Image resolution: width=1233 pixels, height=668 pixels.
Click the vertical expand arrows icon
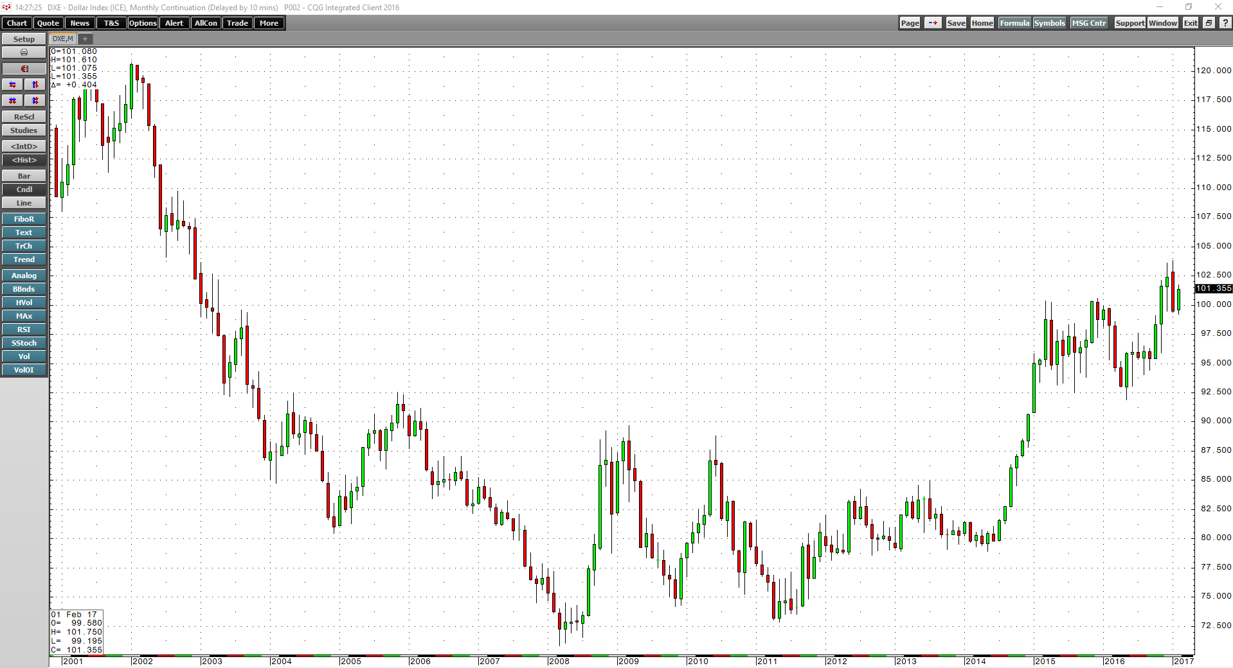35,85
